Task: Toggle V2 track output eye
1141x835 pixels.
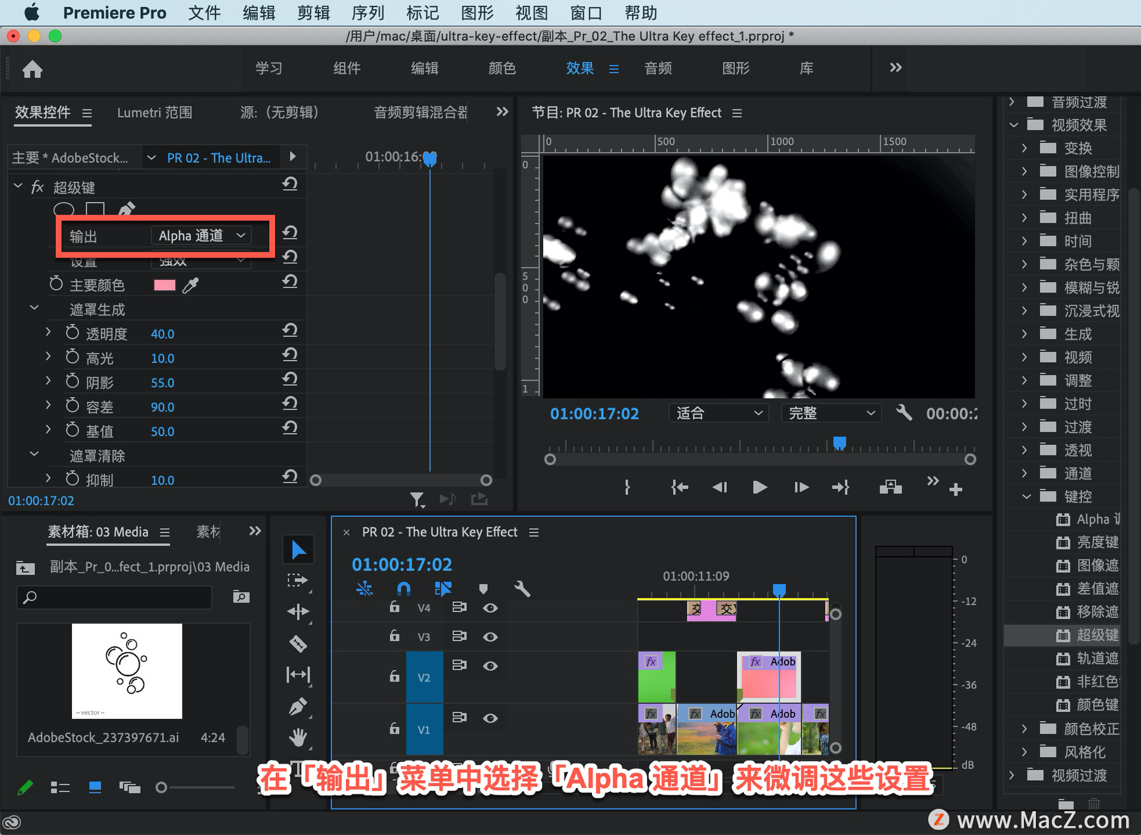Action: pos(490,666)
